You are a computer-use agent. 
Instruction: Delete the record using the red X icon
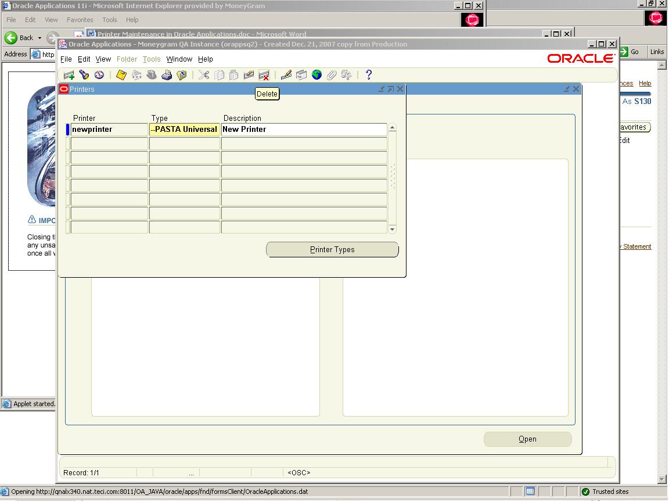[x=264, y=75]
